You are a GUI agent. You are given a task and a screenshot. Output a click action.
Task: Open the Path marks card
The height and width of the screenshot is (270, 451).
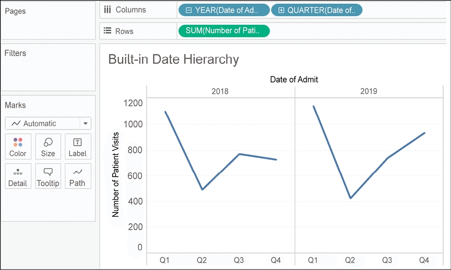pos(77,176)
